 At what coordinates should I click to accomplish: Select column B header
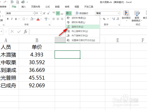coord(37,40)
